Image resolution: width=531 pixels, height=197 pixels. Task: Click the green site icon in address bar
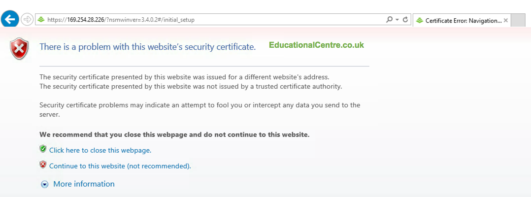click(x=41, y=20)
